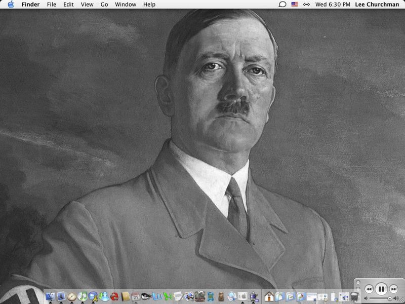Screen dimensions: 405x304
Task: Open the US flag input menu
Action: click(x=295, y=5)
